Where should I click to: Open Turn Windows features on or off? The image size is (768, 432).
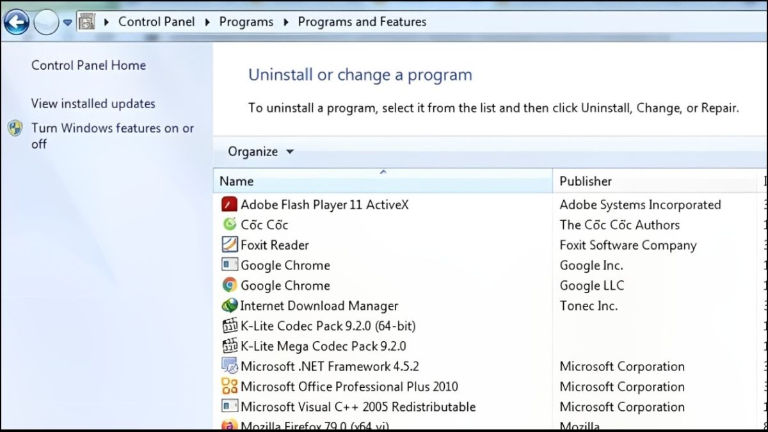click(112, 136)
